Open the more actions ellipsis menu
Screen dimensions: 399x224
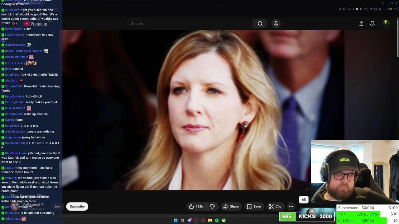coord(291,207)
